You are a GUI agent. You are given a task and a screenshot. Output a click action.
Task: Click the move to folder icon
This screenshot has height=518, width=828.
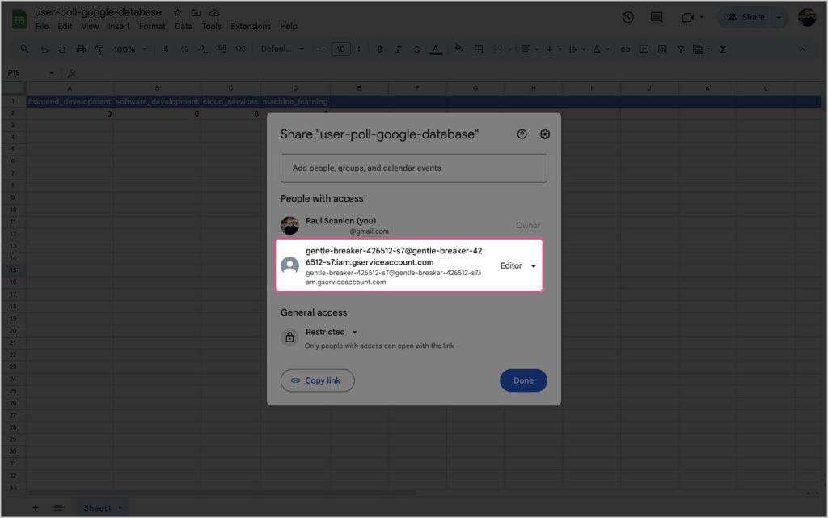pos(196,12)
